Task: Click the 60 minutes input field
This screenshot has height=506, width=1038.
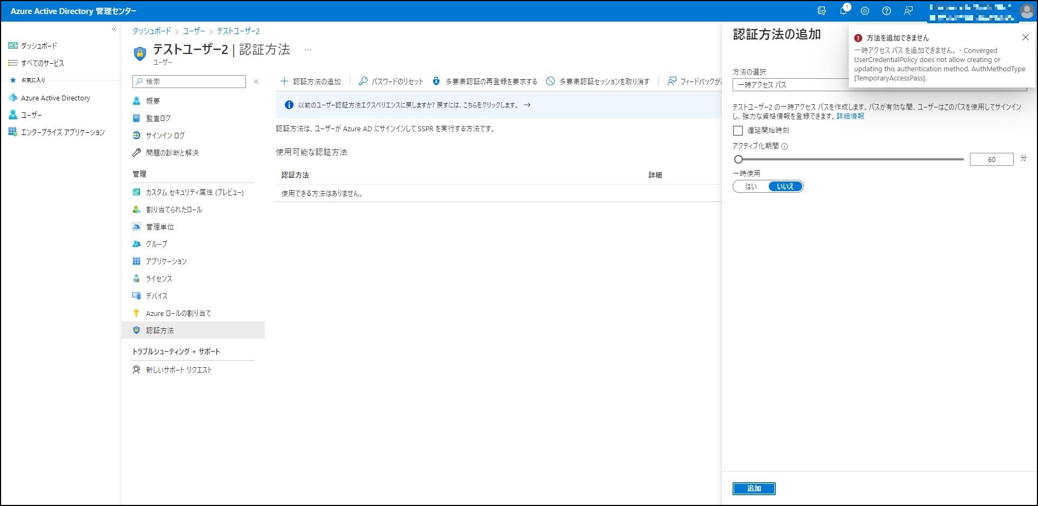Action: pos(992,159)
